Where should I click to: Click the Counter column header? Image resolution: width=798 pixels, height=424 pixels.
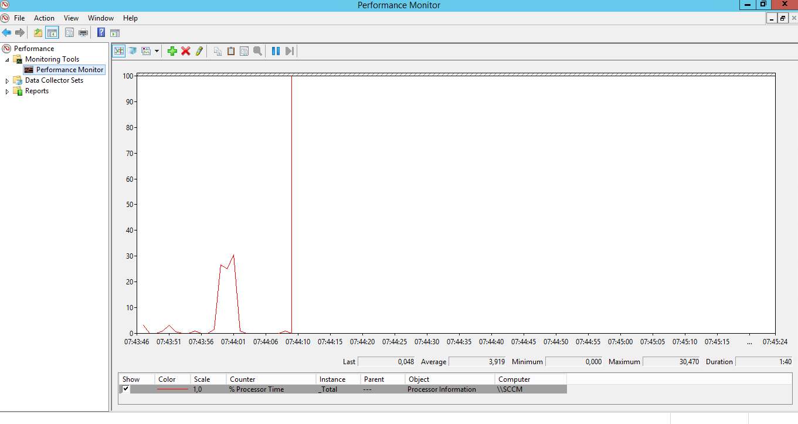242,379
